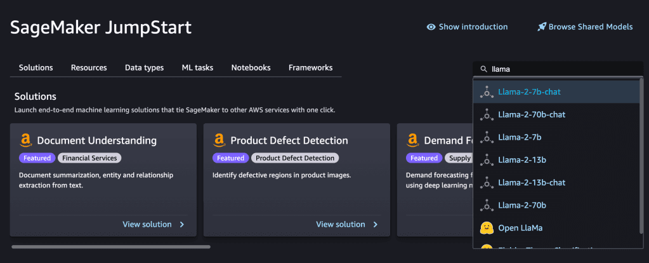Click the model icon next to Llama-2-13b-chat
This screenshot has width=649, height=263.
coord(487,183)
